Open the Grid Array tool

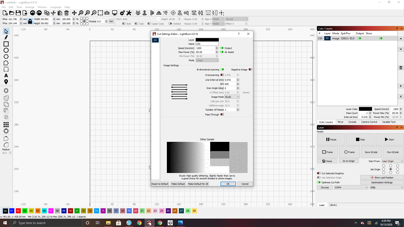point(6,125)
